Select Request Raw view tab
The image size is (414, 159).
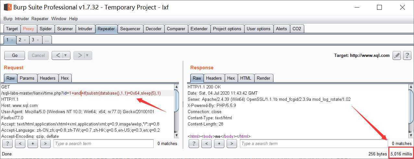[11, 78]
